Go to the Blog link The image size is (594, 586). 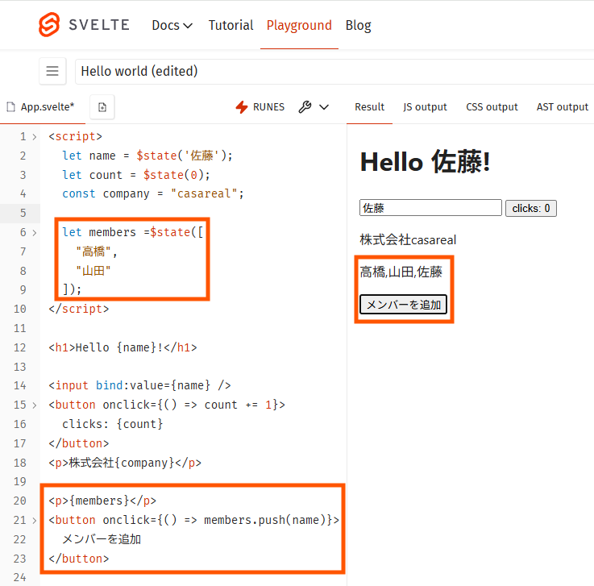[x=359, y=25]
